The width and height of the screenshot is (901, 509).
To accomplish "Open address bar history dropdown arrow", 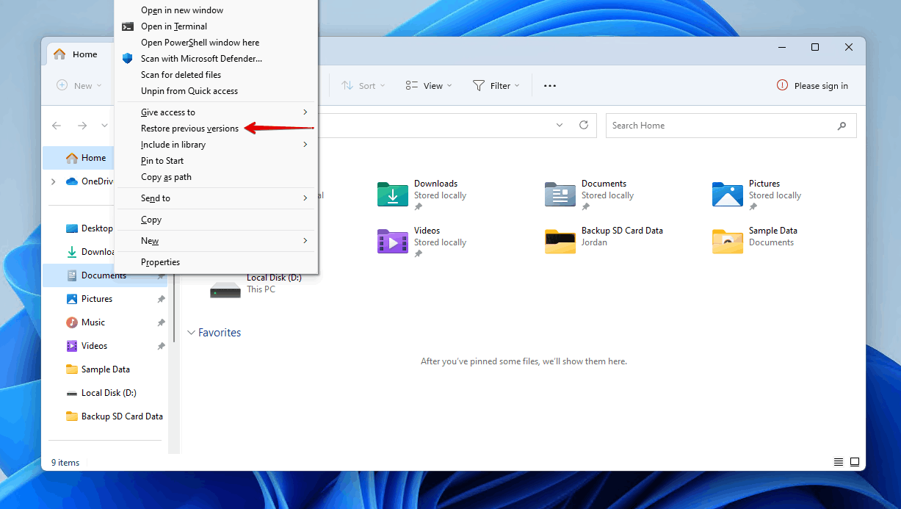I will (560, 126).
